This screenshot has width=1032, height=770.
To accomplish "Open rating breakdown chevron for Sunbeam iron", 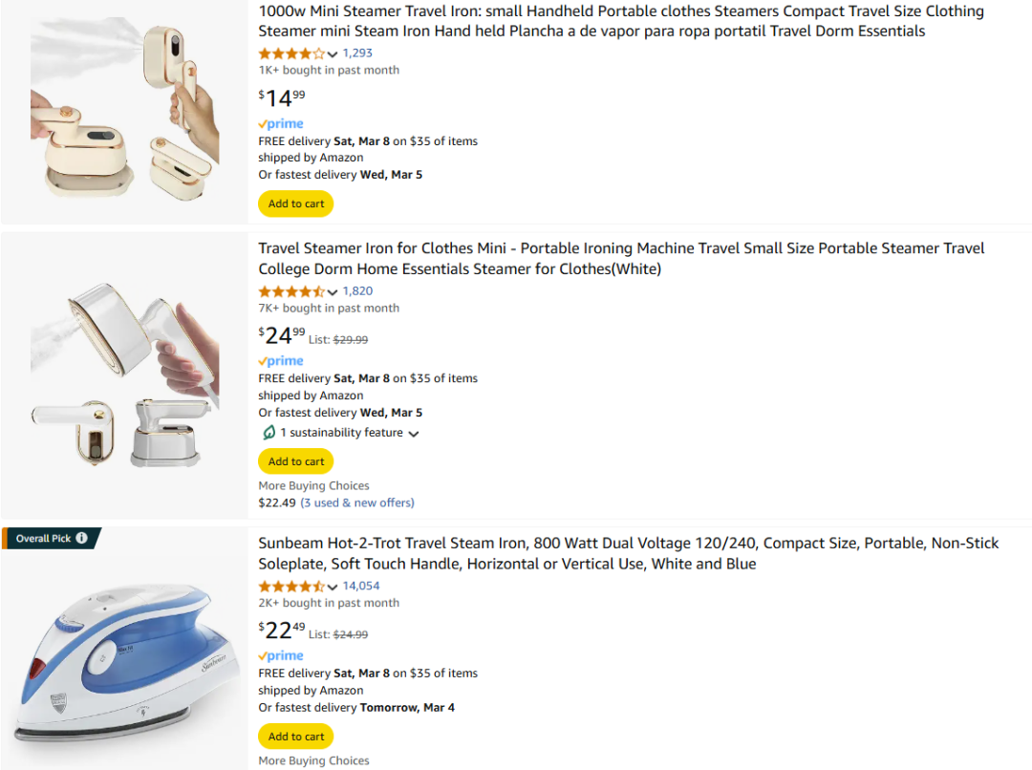I will coord(333,587).
